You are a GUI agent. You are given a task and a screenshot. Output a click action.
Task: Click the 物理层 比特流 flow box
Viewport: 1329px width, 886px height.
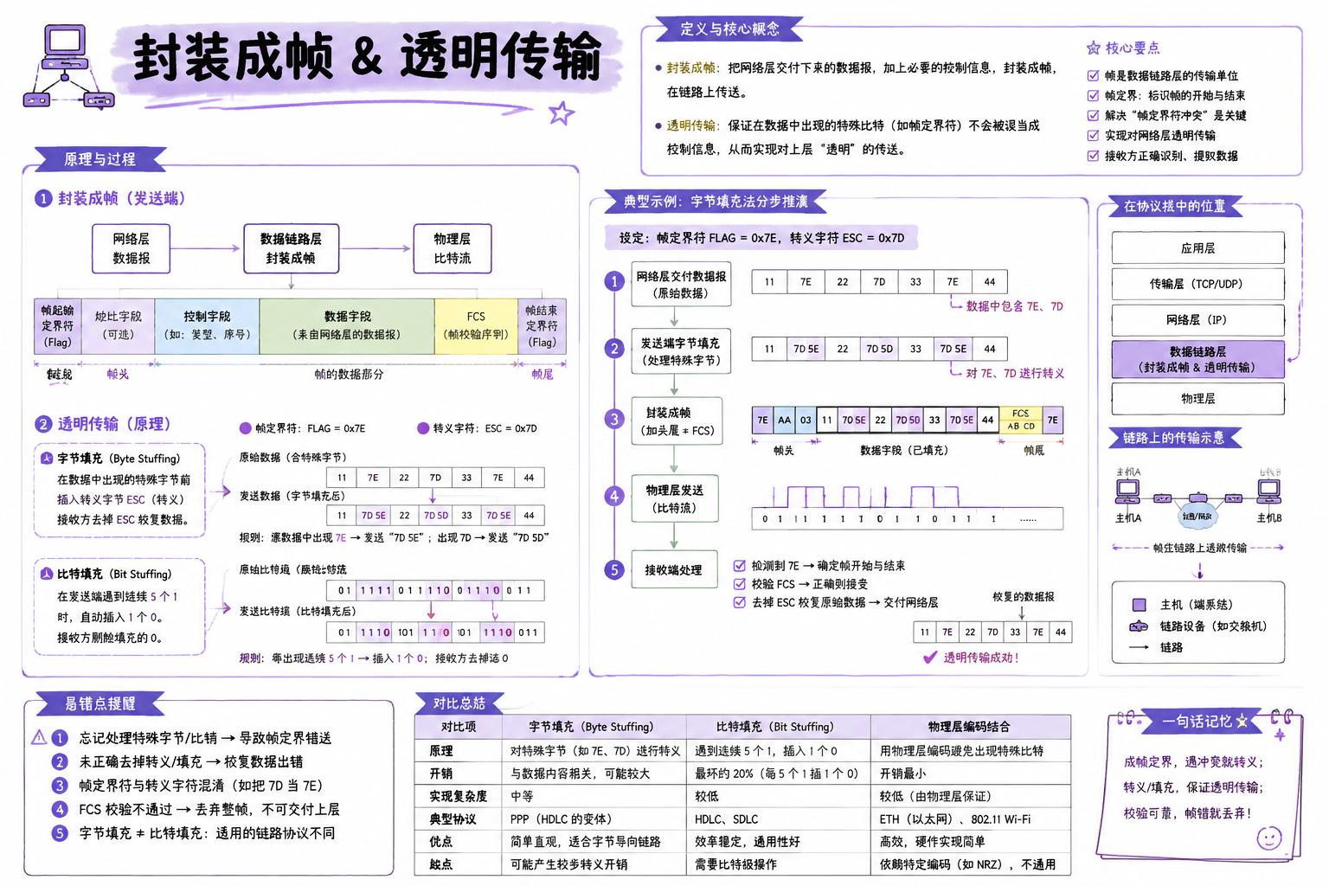click(452, 248)
